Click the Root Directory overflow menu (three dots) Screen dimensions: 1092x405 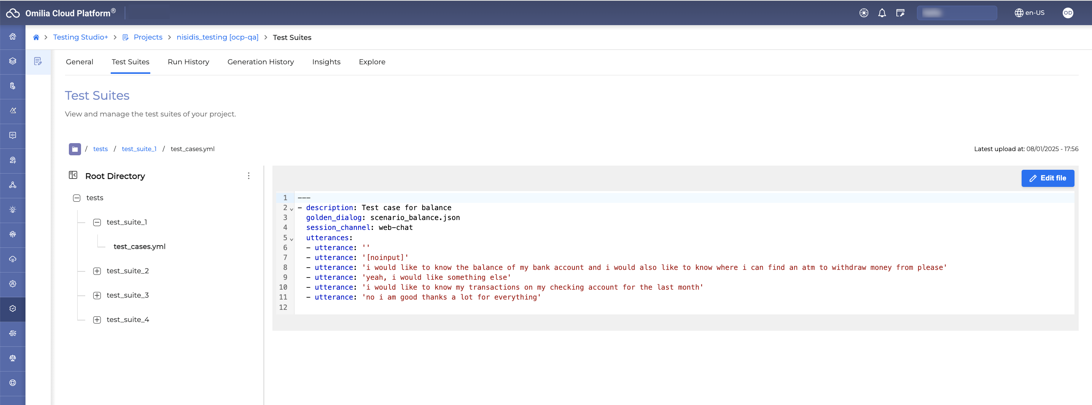[248, 175]
